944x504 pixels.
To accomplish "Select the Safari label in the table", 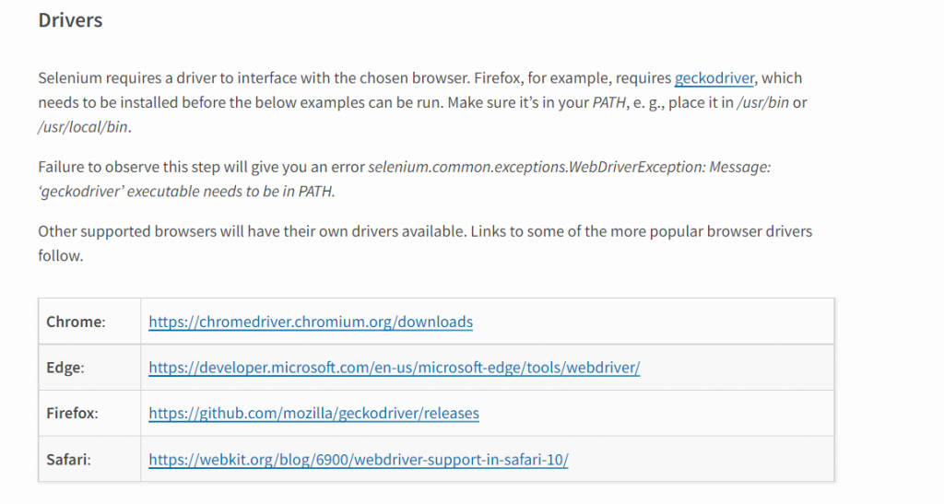I will click(68, 460).
